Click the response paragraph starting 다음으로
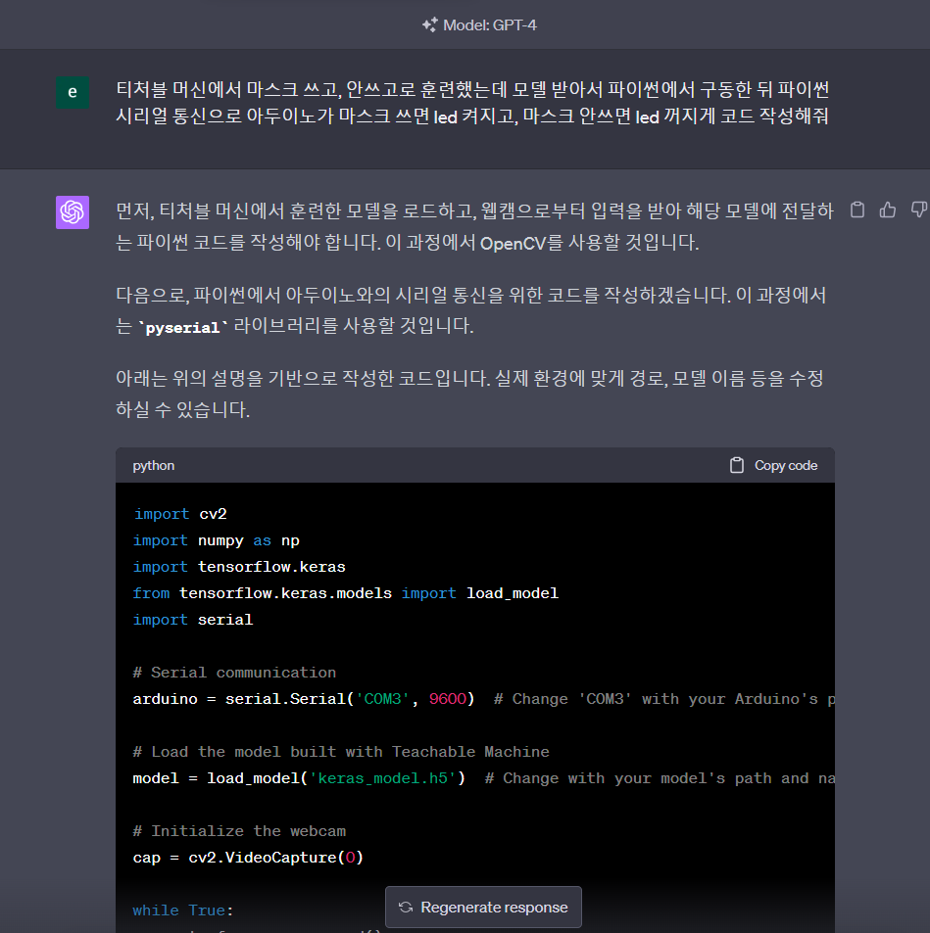This screenshot has width=930, height=933. (x=471, y=310)
